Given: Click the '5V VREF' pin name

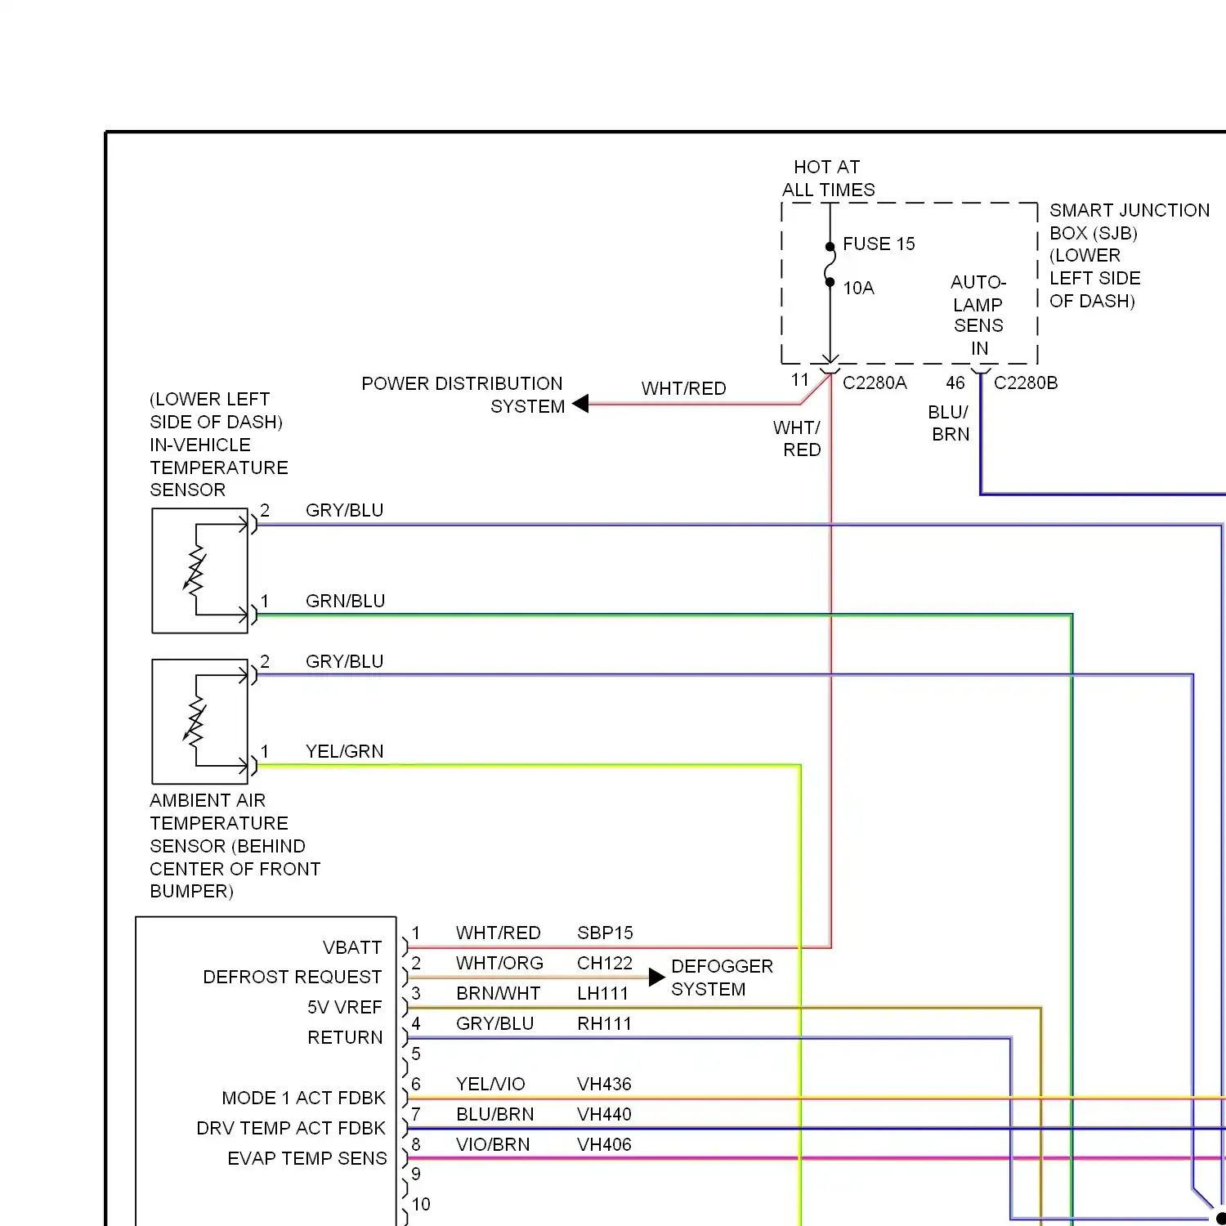Looking at the screenshot, I should click(x=345, y=1007).
